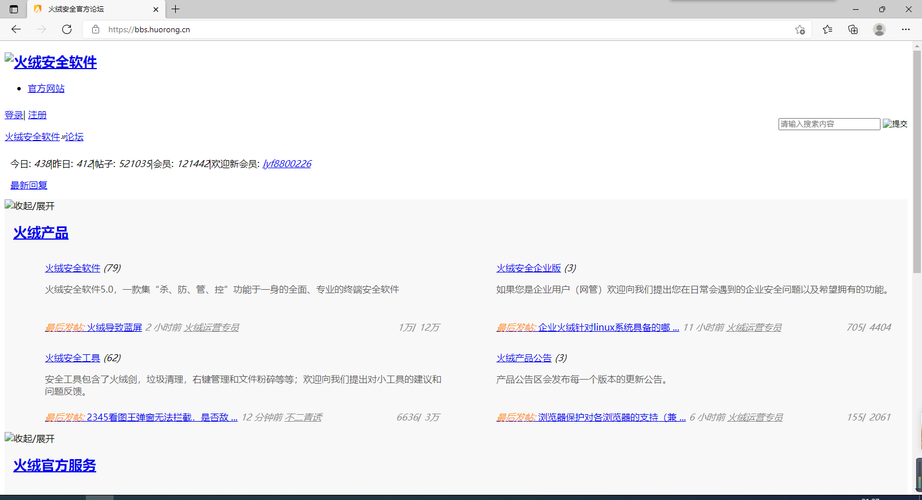The width and height of the screenshot is (922, 500).
Task: Open the 火绒产品公告 sub-forum
Action: 524,358
